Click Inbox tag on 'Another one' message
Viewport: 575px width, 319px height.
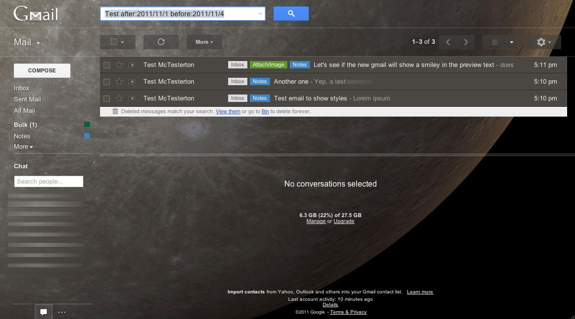coord(237,82)
